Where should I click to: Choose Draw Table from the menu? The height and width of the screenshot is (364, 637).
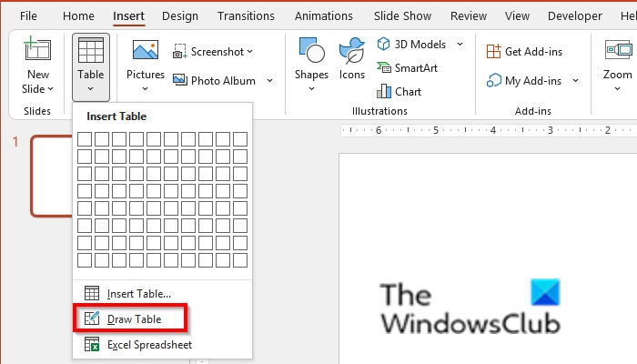coord(134,318)
